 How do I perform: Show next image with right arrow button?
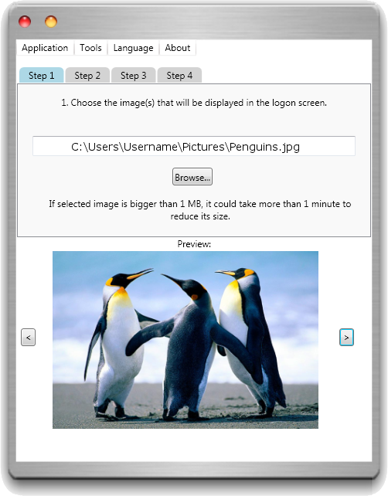346,337
